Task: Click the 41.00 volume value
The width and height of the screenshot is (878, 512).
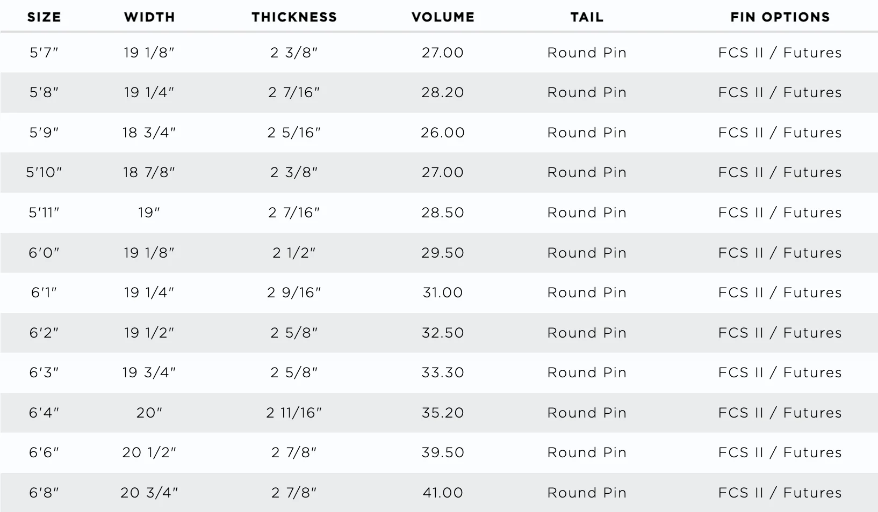Action: pos(443,493)
